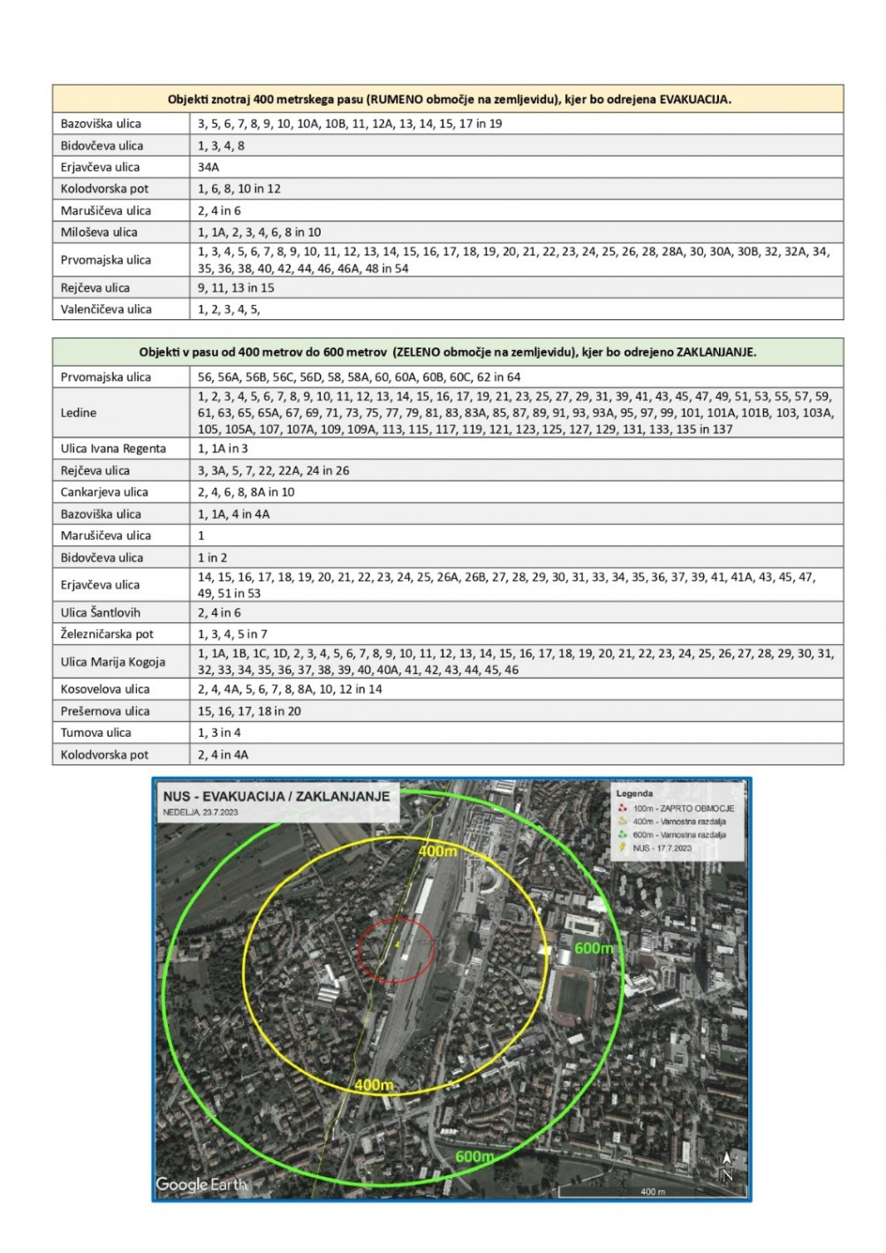This screenshot has height=1253, width=886.
Task: Click house numbers "1 in 2"
Action: [x=212, y=558]
